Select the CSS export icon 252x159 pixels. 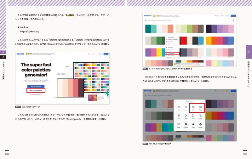(x=179, y=116)
